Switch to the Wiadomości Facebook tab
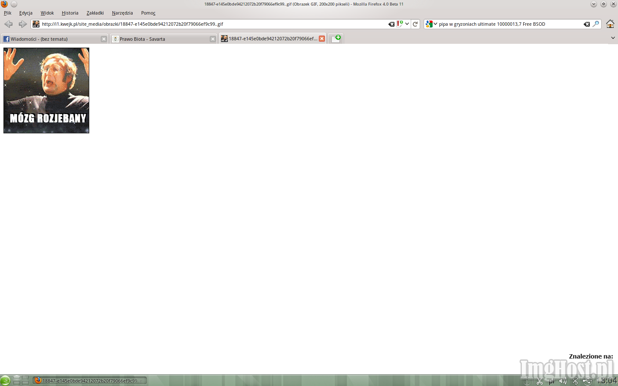 [55, 39]
